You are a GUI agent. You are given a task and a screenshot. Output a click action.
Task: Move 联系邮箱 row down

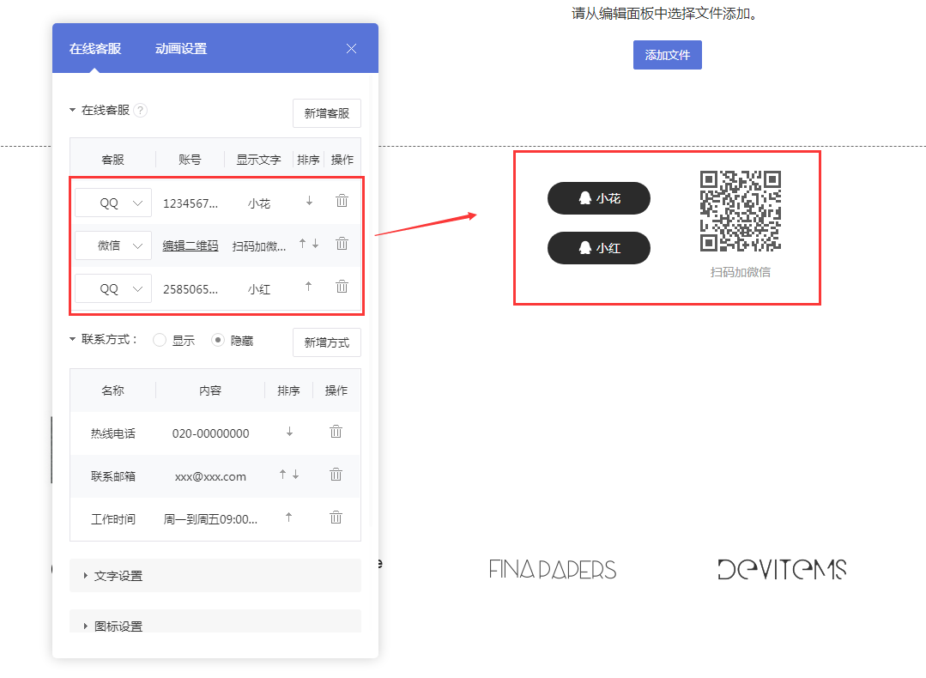pos(296,475)
